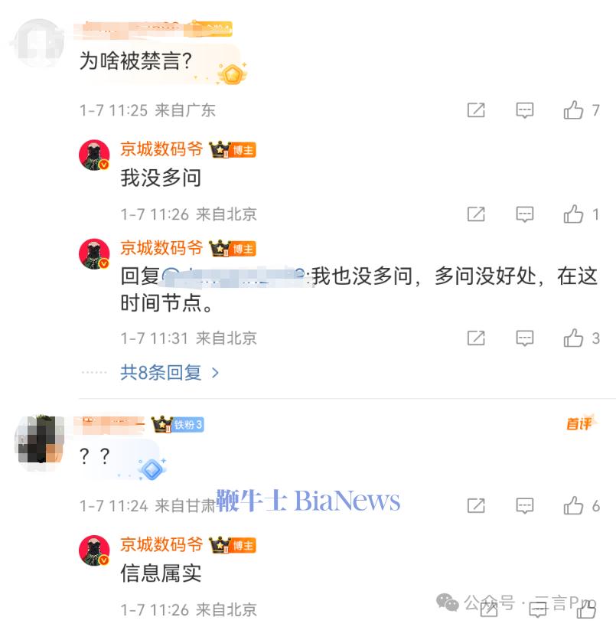
Task: Reply to the 为啥被禁言 comment
Action: [524, 110]
